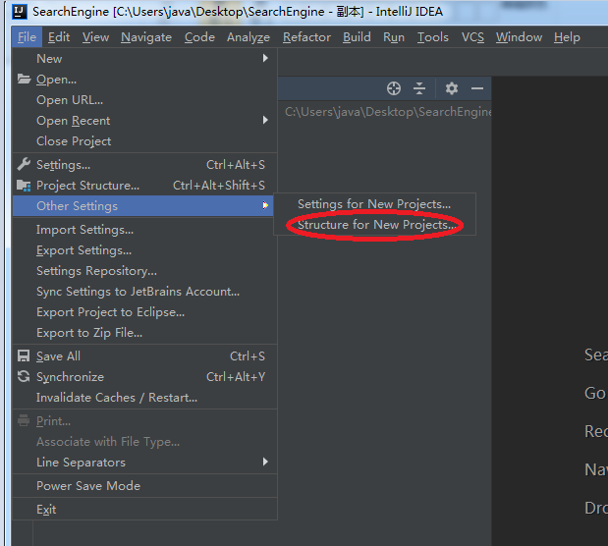Open the Code menu

(x=199, y=37)
